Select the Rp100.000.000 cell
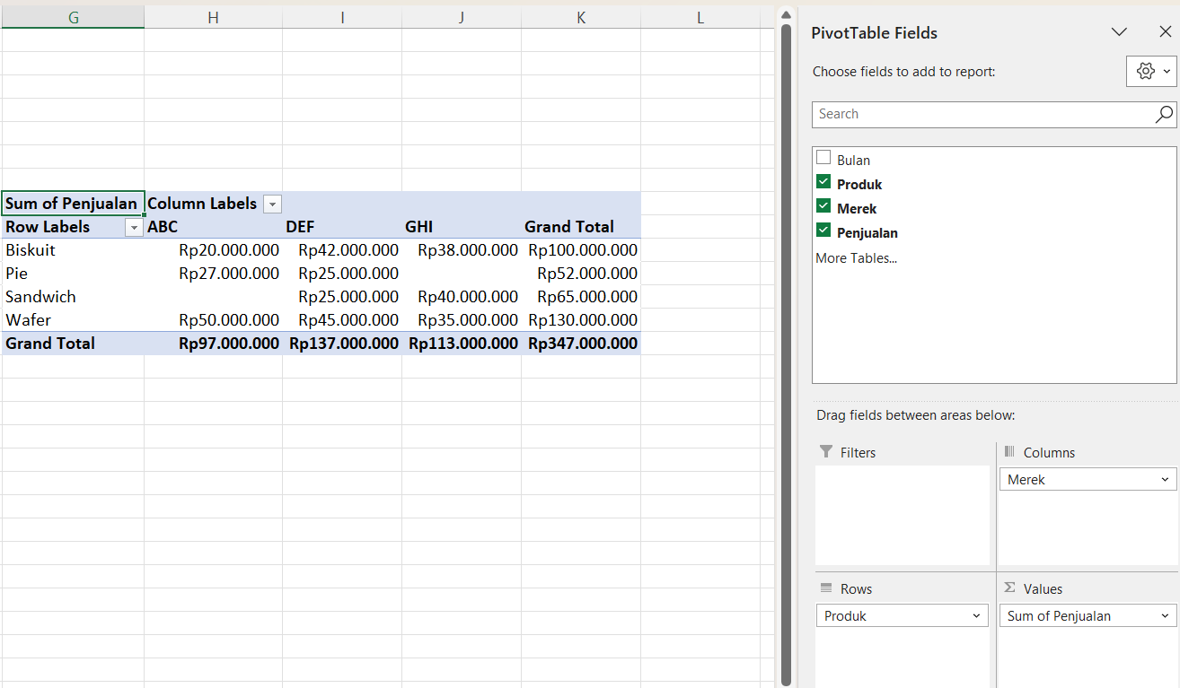Viewport: 1180px width, 688px height. 581,250
